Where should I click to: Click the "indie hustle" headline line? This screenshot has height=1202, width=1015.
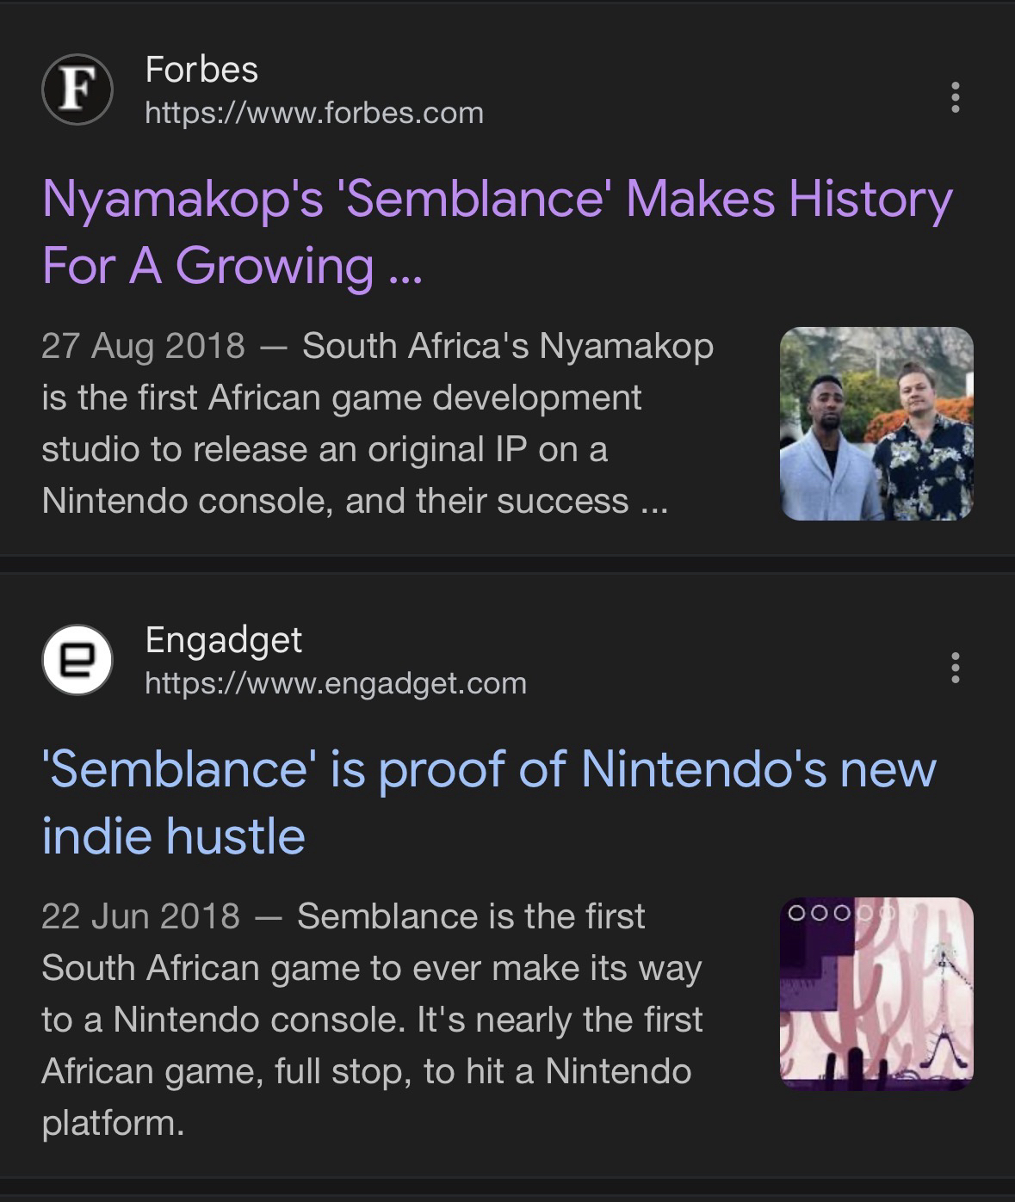click(x=174, y=835)
